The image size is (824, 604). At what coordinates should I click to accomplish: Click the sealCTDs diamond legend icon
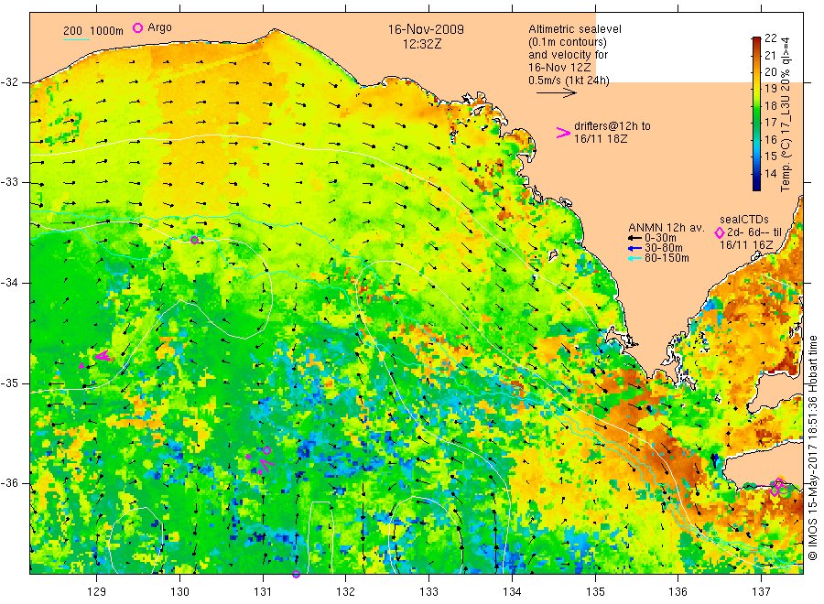pos(720,232)
